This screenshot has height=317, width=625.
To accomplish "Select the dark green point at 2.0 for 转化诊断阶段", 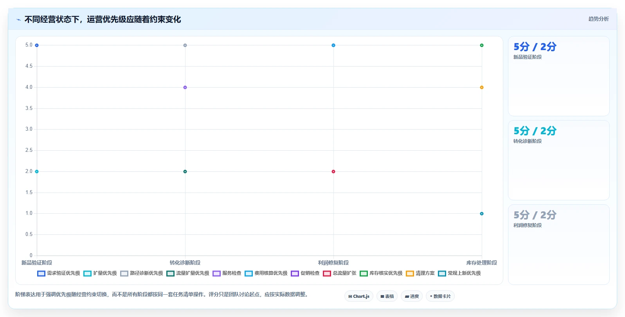I will point(185,171).
